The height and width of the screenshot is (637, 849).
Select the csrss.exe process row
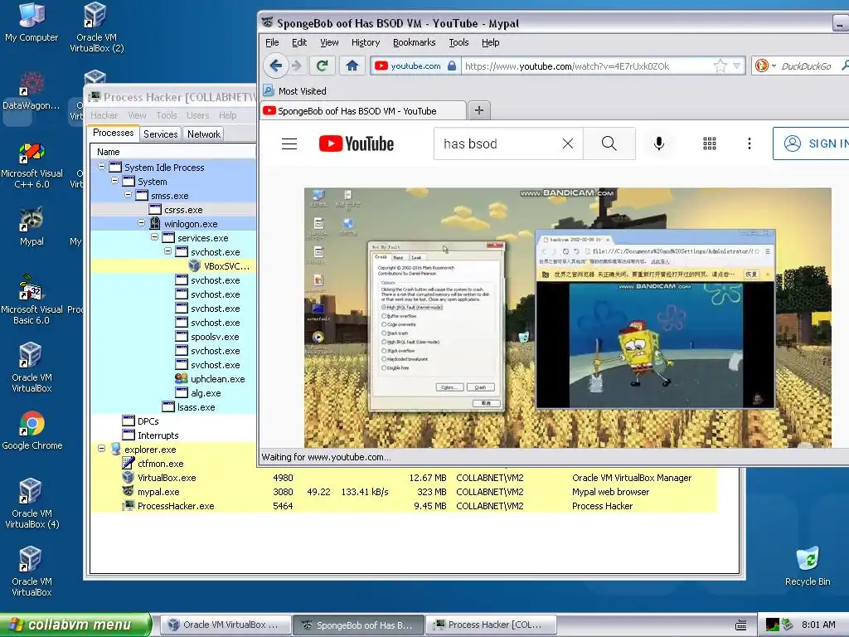click(x=173, y=209)
